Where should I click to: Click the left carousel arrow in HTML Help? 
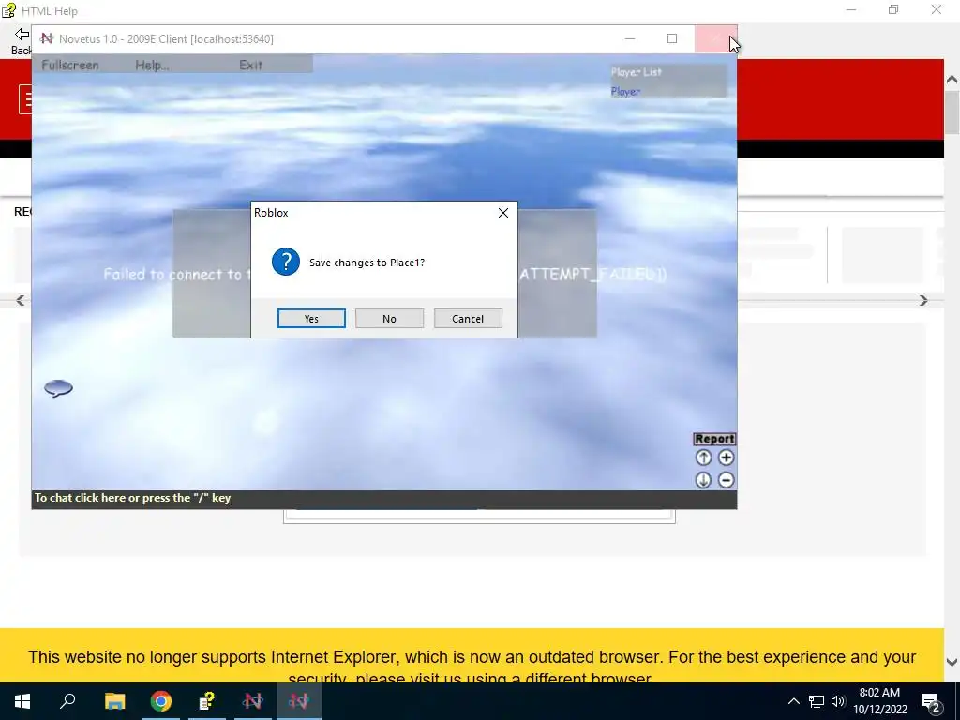click(x=21, y=300)
